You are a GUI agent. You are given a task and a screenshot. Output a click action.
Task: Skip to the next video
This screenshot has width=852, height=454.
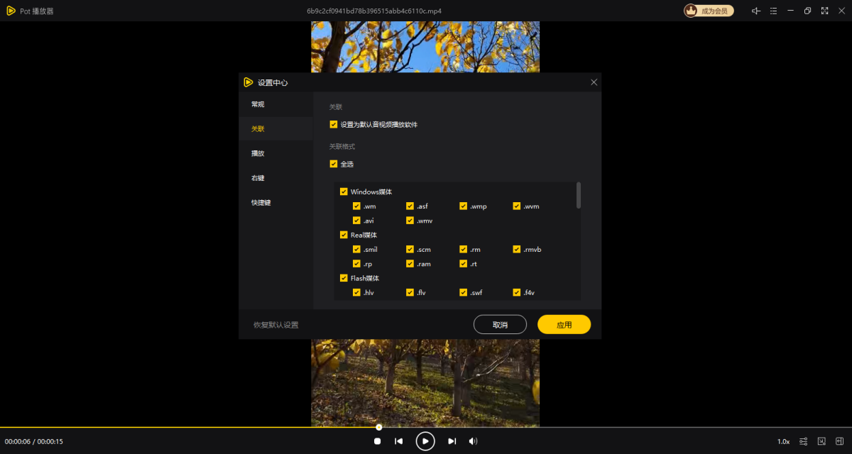tap(452, 441)
